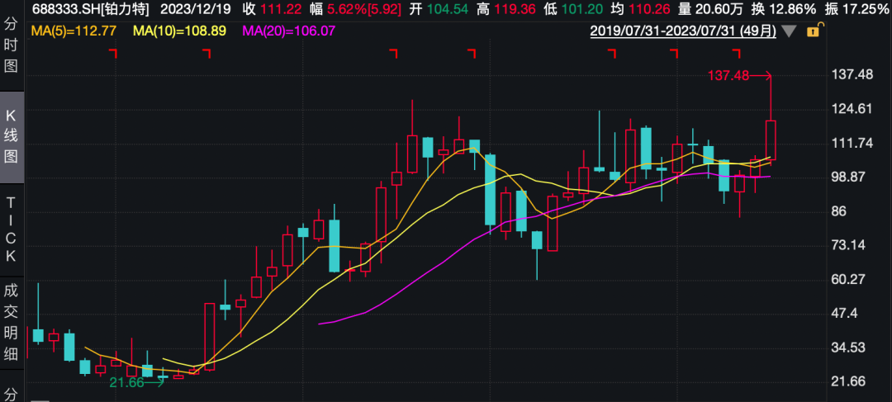Expand the partially hidden bottom sidebar tab
The image size is (892, 402).
11,393
